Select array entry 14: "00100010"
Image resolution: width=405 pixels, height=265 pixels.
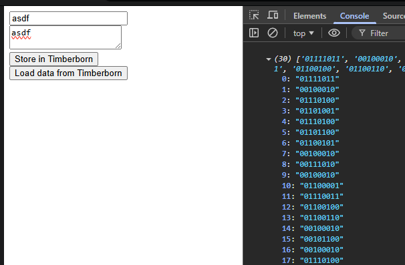tap(313, 228)
